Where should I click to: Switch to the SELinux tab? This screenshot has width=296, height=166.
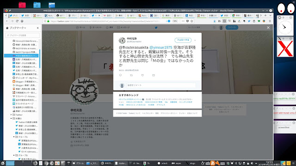point(84,15)
